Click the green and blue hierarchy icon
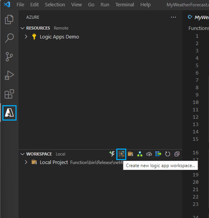The width and height of the screenshot is (209, 218). [140, 154]
